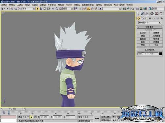Screen dimensions: 165x123
Task: Click the Align tool icon
Action: 128,9
